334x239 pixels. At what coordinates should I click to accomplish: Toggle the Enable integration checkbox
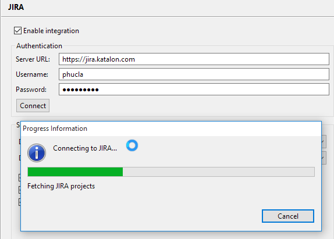point(17,31)
